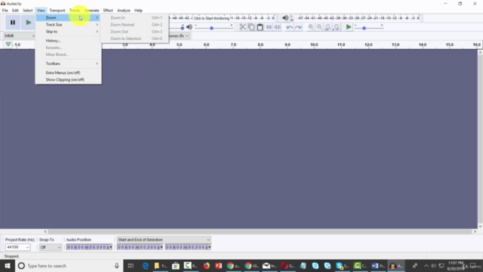This screenshot has height=272, width=483.
Task: Open the Help menu
Action: click(138, 11)
